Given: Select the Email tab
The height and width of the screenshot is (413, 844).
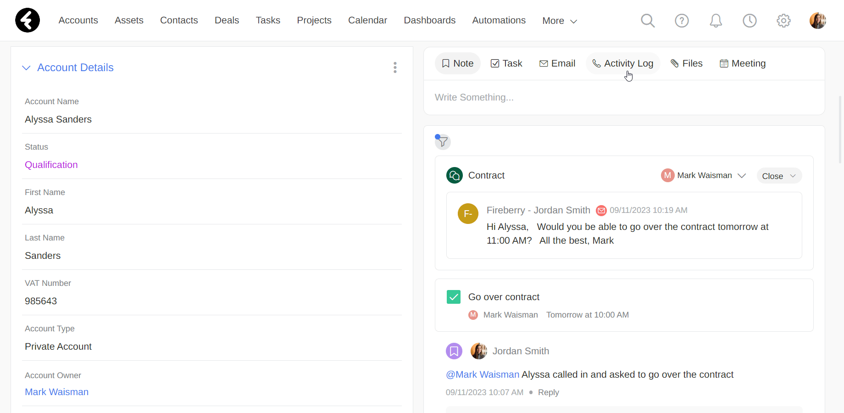Looking at the screenshot, I should [557, 63].
